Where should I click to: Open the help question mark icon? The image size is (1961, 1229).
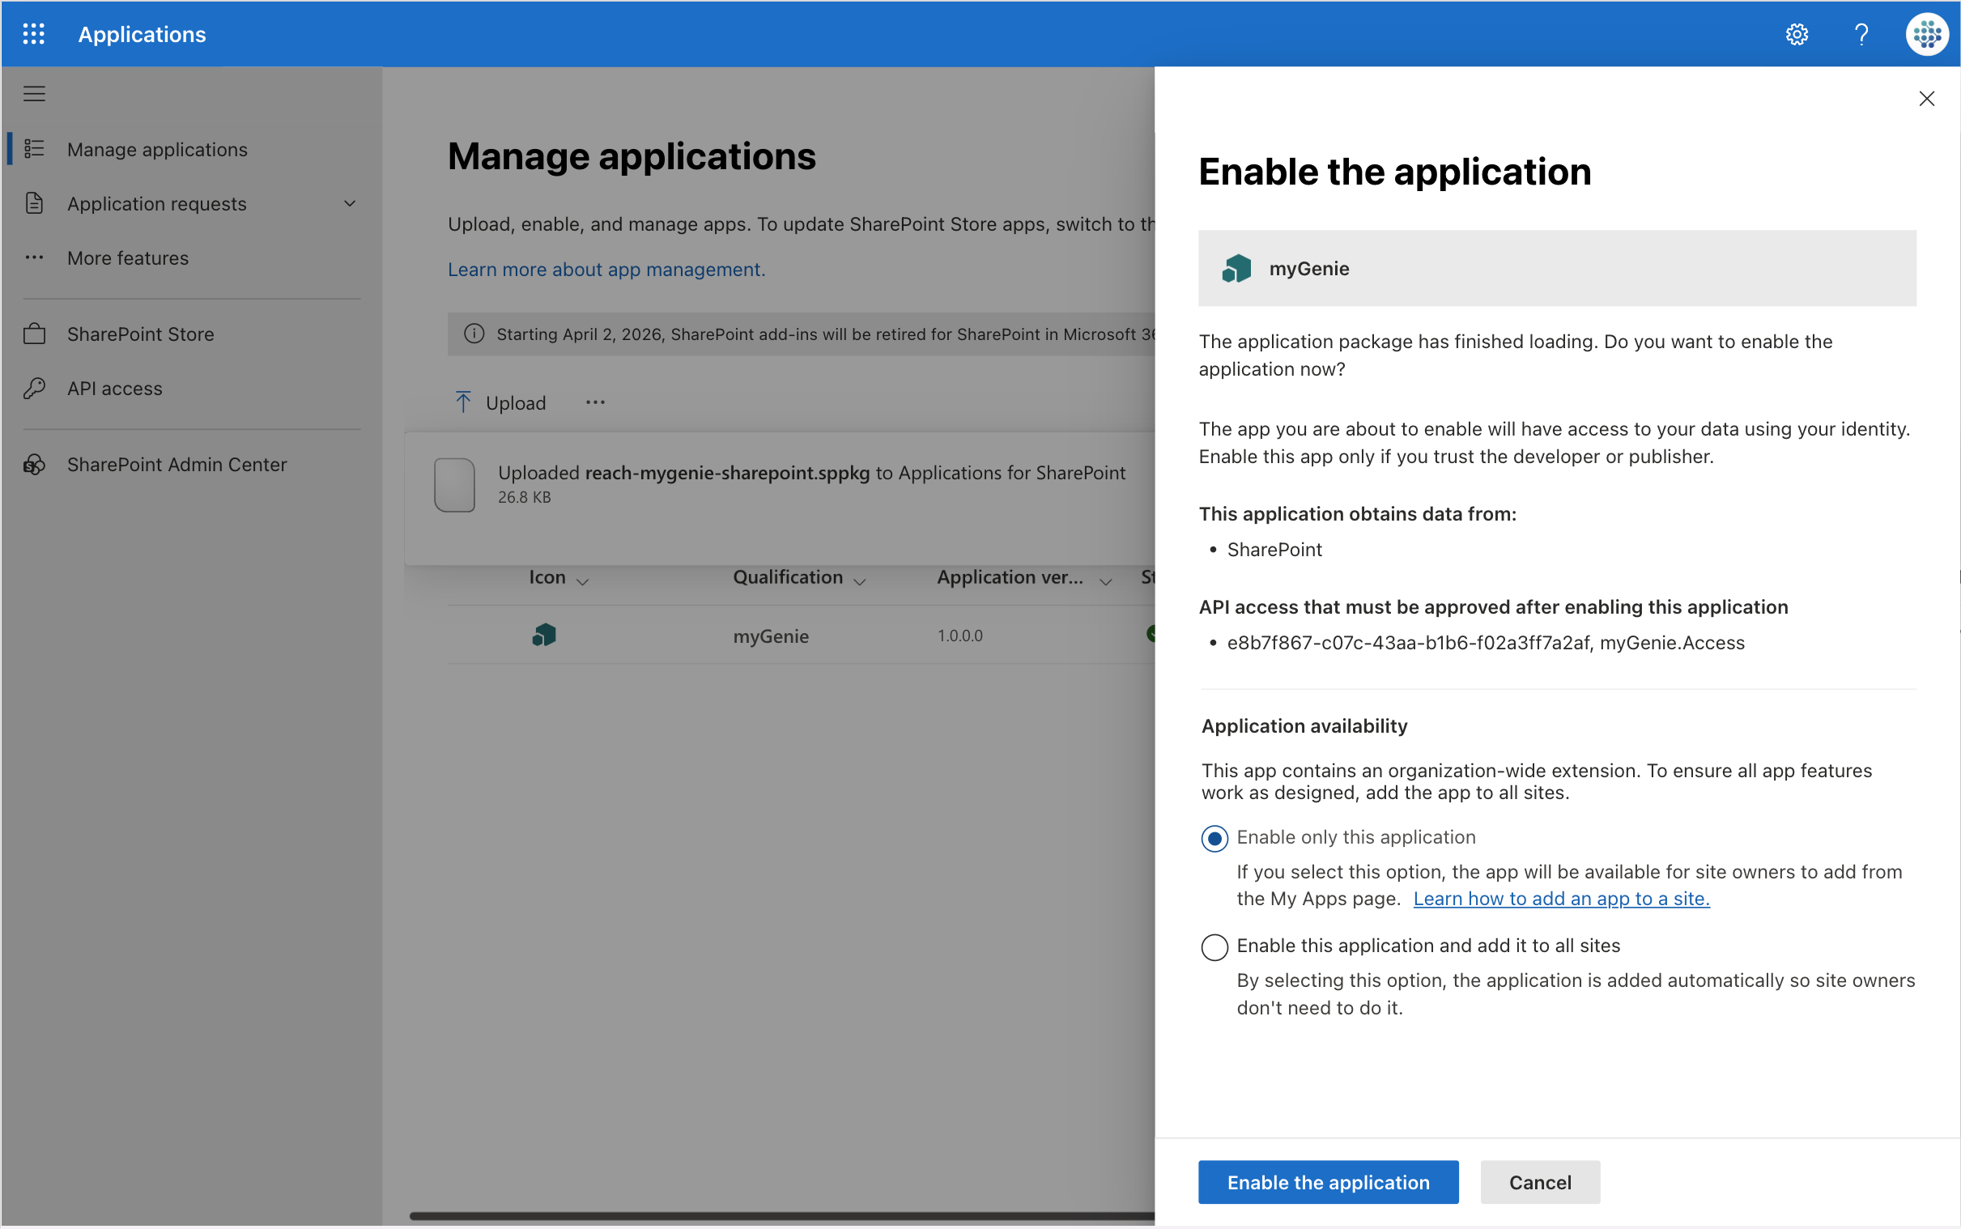(x=1861, y=34)
